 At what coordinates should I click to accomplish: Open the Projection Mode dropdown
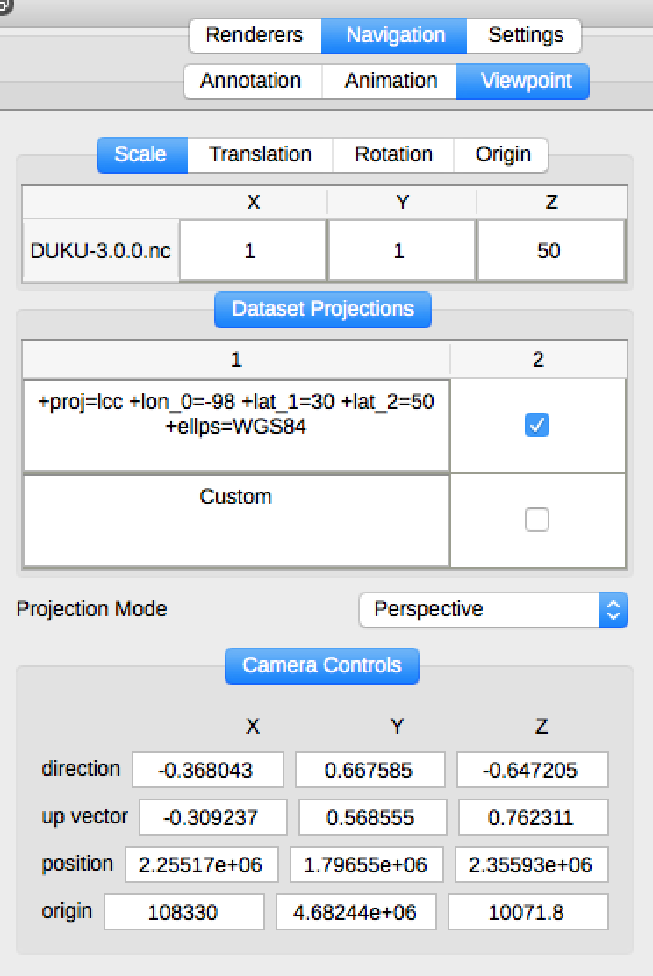pos(493,610)
